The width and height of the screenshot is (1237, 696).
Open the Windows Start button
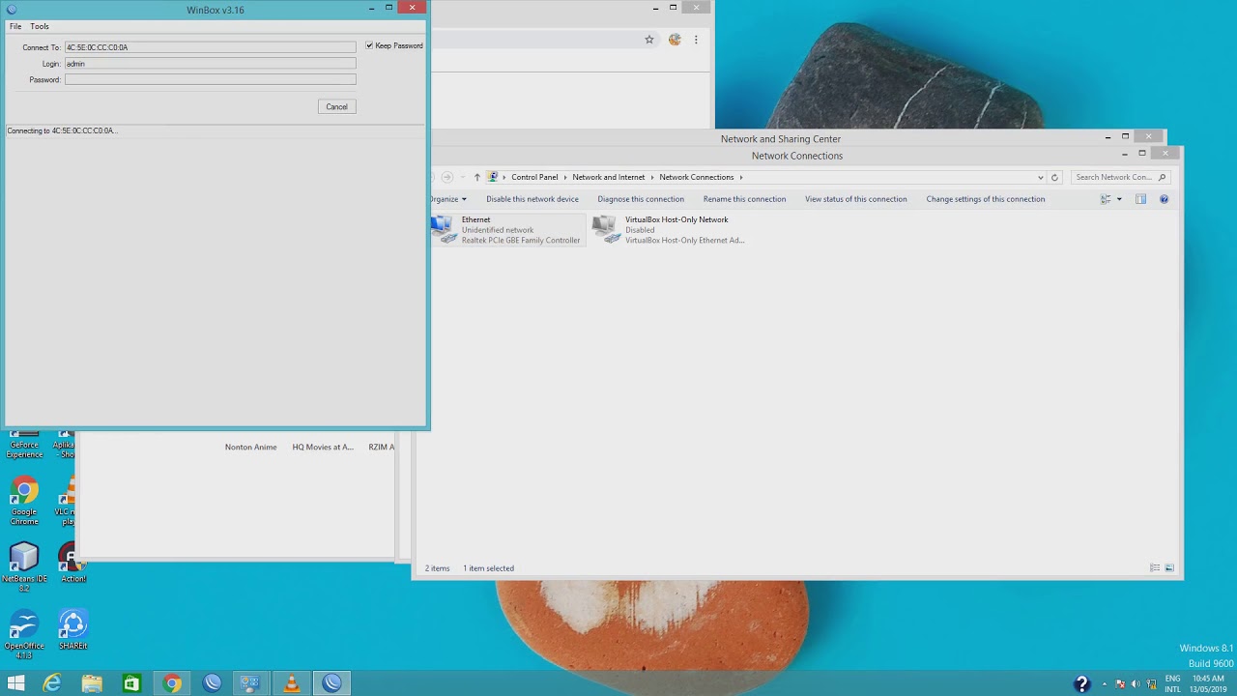pos(15,683)
